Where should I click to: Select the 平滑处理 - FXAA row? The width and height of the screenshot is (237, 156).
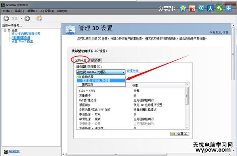131,114
